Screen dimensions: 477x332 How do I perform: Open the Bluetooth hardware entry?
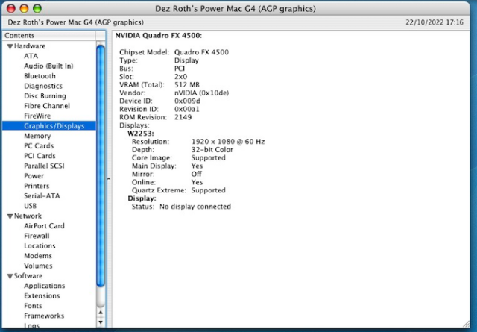40,76
